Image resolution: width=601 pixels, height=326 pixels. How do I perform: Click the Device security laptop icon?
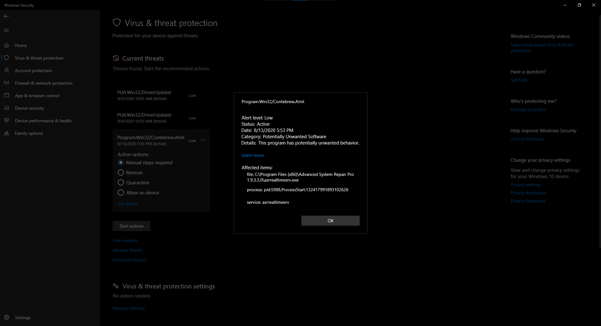coord(7,108)
